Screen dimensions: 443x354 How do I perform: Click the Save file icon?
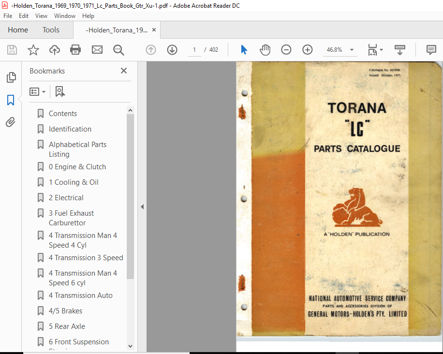[12, 50]
